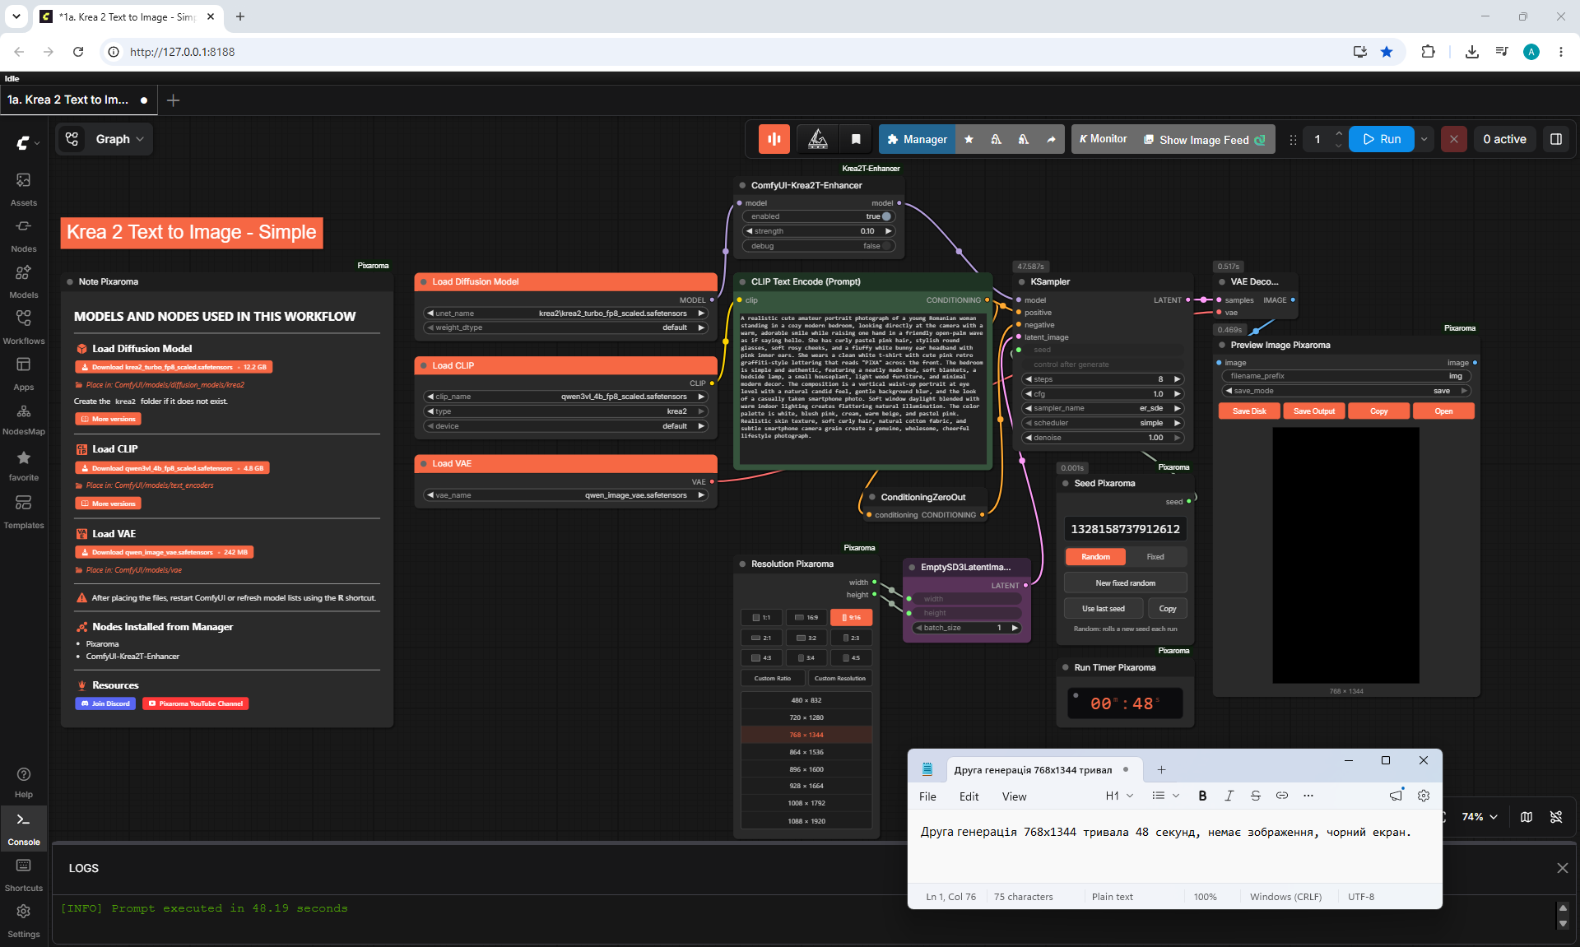Open the Manager button
Image resolution: width=1580 pixels, height=947 pixels.
(917, 139)
